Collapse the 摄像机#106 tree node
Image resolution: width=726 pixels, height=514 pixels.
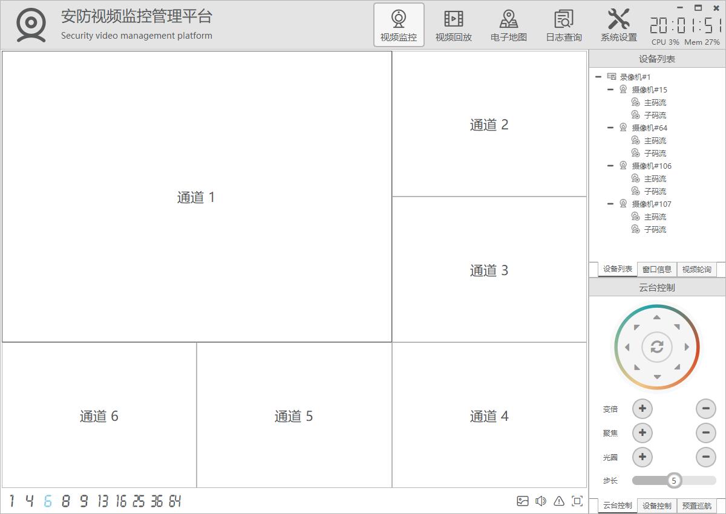click(x=610, y=166)
